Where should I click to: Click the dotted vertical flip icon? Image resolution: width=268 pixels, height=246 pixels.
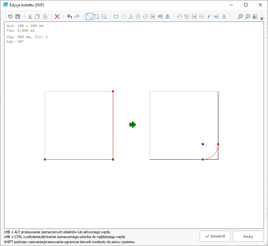tap(216, 17)
